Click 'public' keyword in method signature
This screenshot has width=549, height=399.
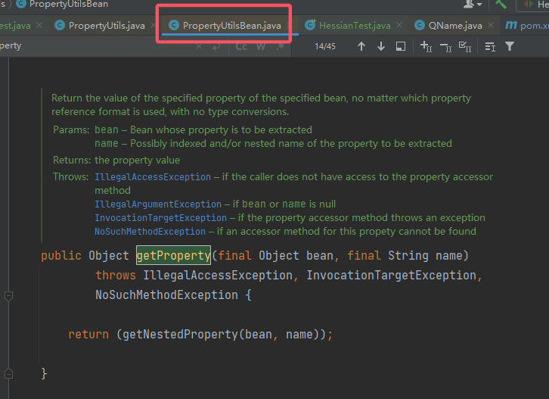click(x=61, y=256)
